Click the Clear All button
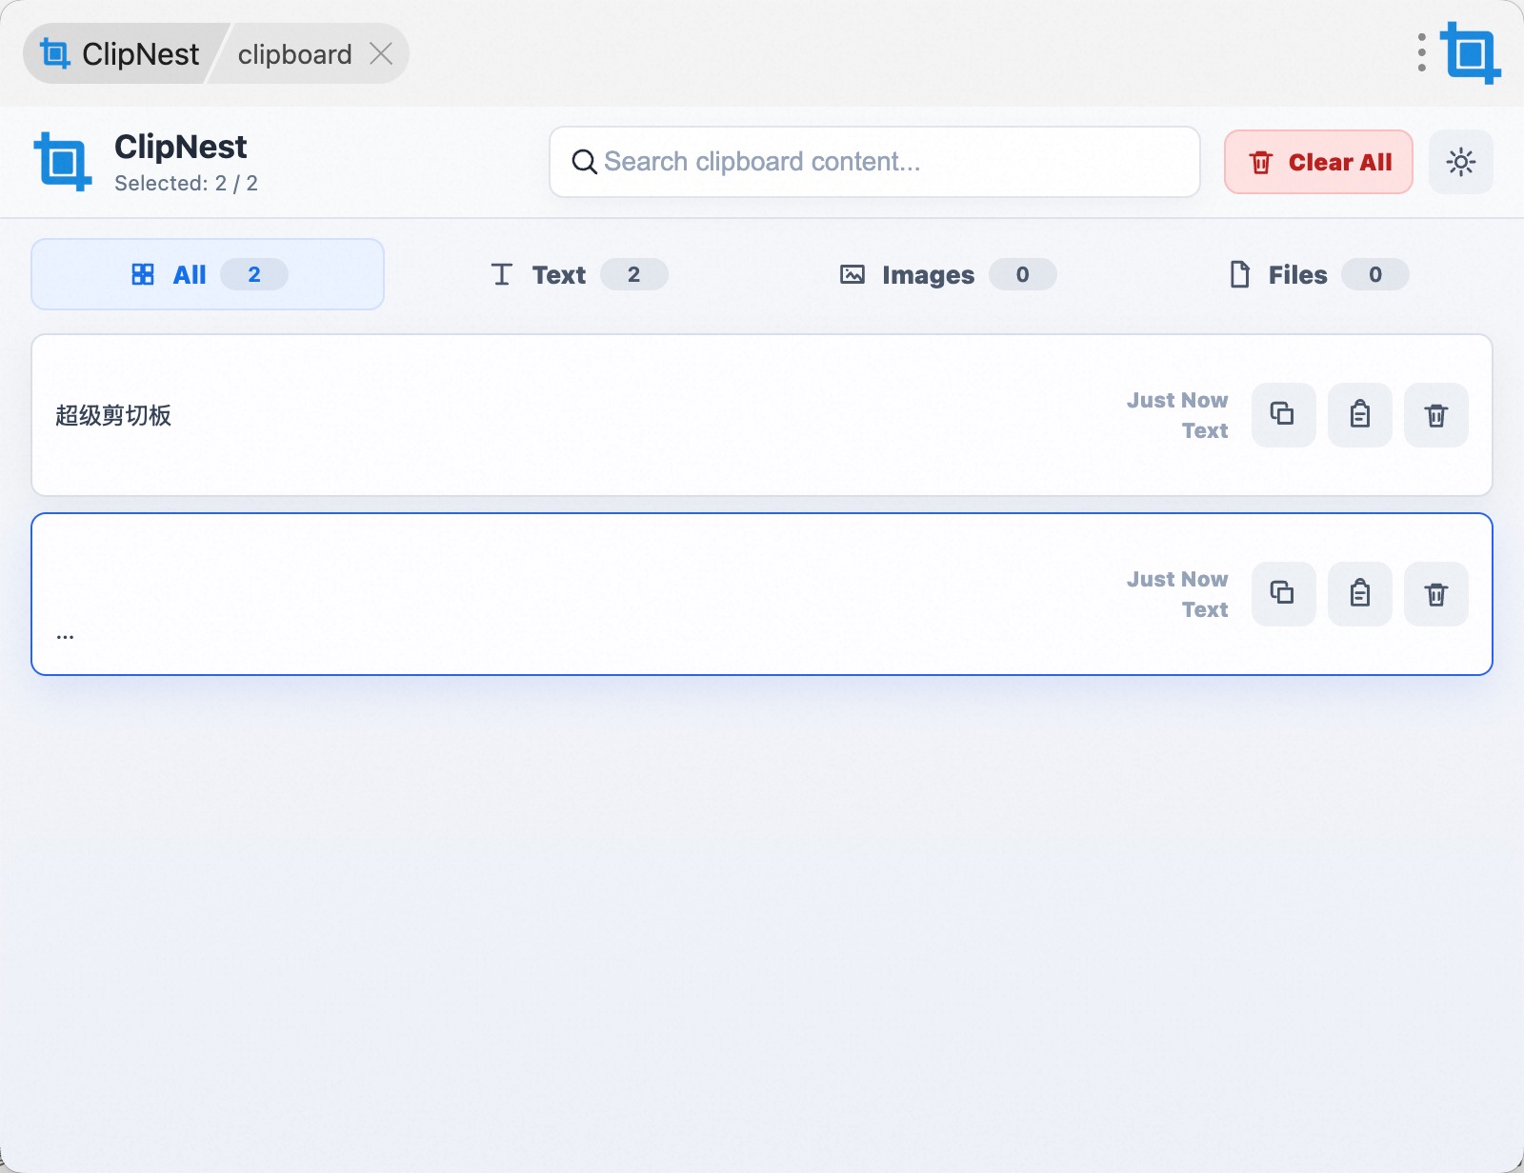Image resolution: width=1524 pixels, height=1173 pixels. (1318, 162)
